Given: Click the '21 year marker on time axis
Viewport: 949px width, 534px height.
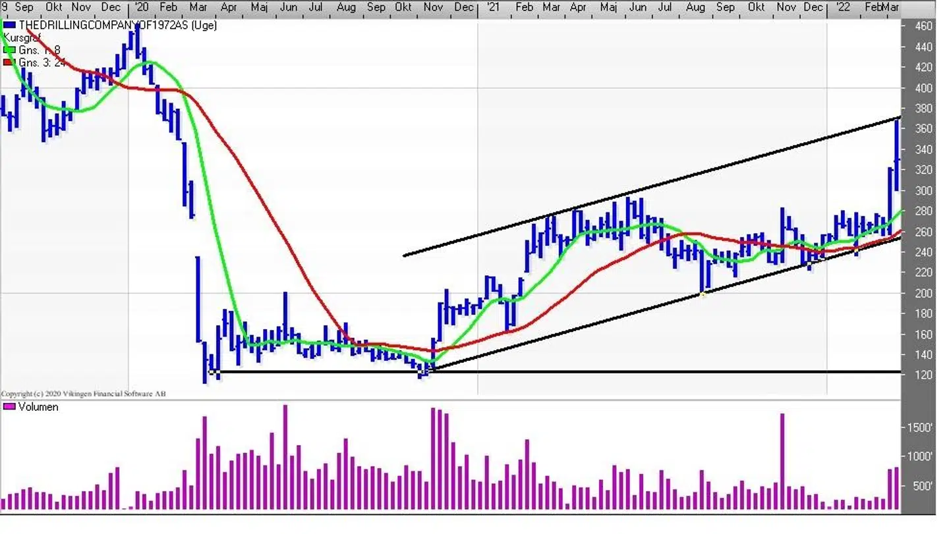Looking at the screenshot, I should [492, 7].
